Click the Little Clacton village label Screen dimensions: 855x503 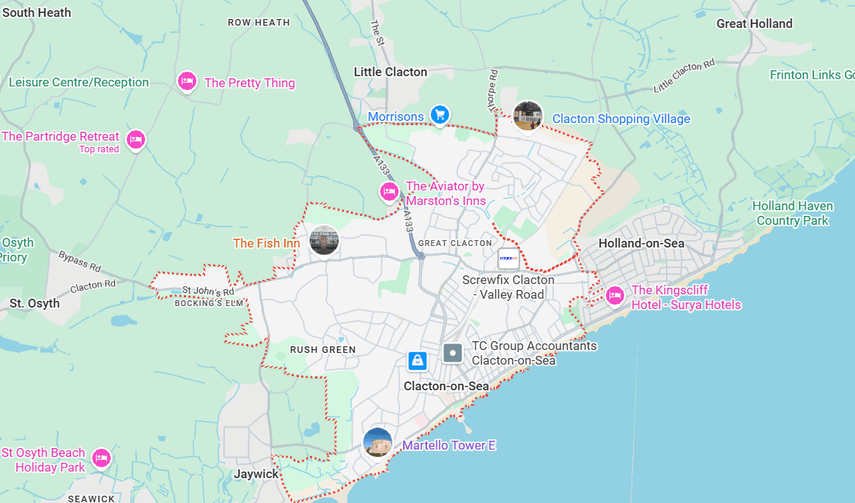tap(391, 72)
